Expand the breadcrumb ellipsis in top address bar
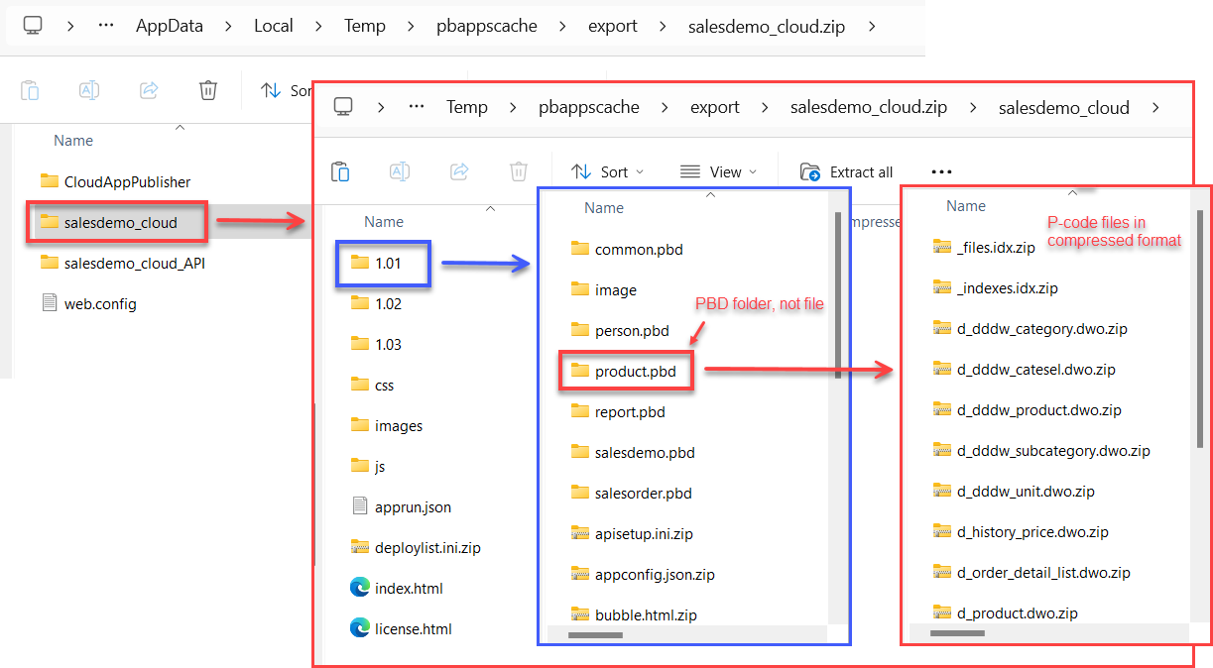This screenshot has width=1213, height=668. 106,26
